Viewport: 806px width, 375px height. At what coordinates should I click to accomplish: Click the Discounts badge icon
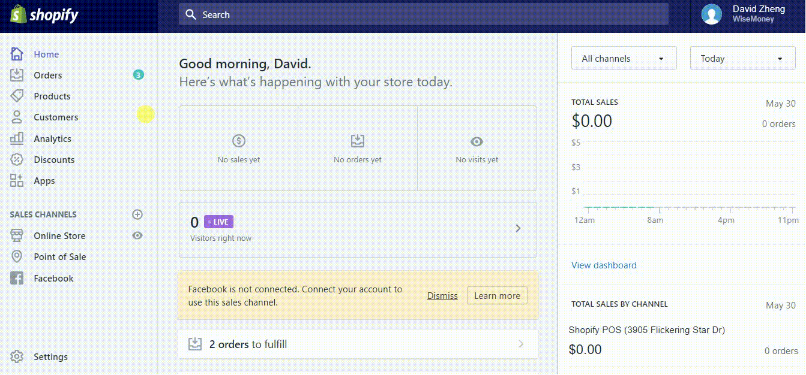tap(17, 159)
